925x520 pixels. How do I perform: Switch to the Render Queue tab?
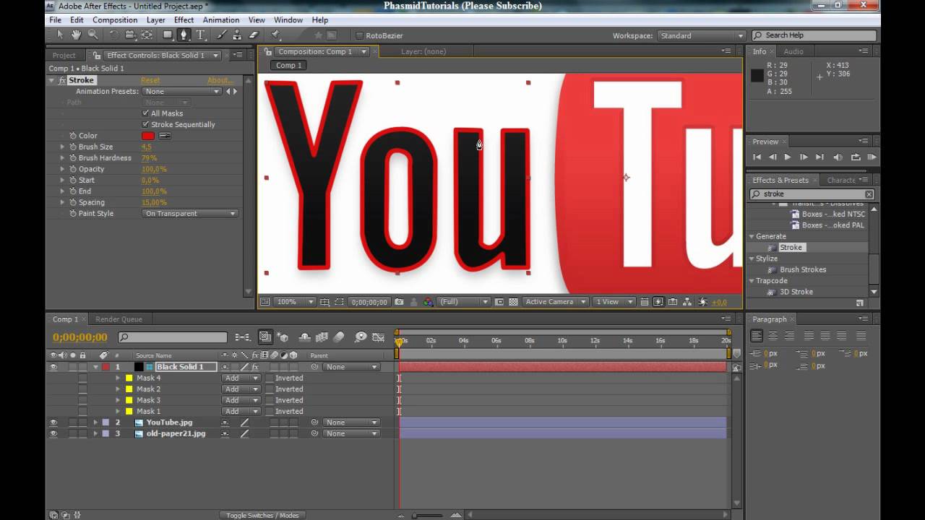pos(119,319)
